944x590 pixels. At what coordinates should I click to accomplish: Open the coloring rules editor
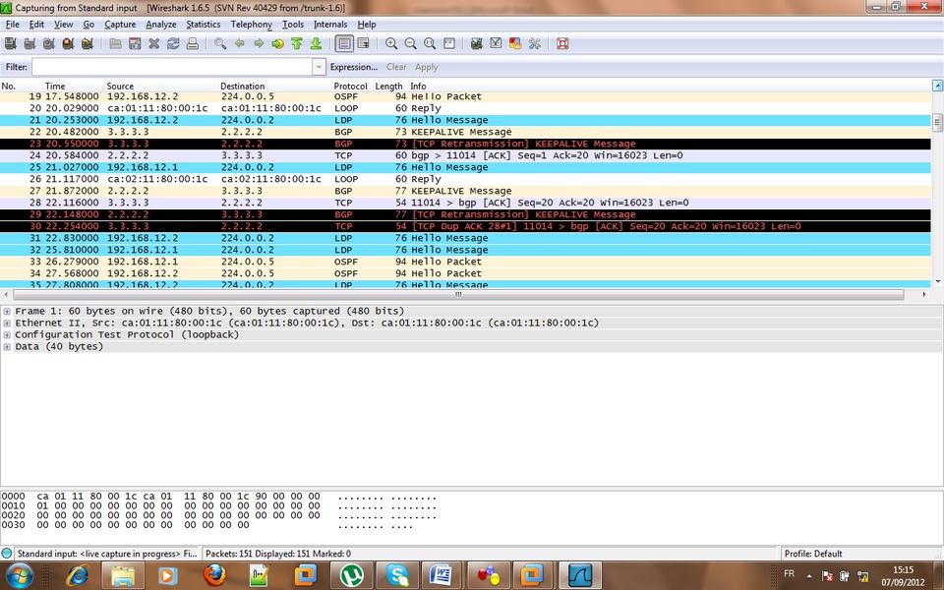click(x=515, y=43)
